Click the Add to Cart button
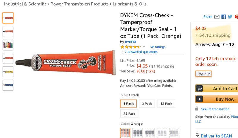The height and width of the screenshot is (138, 238). pyautogui.click(x=217, y=88)
